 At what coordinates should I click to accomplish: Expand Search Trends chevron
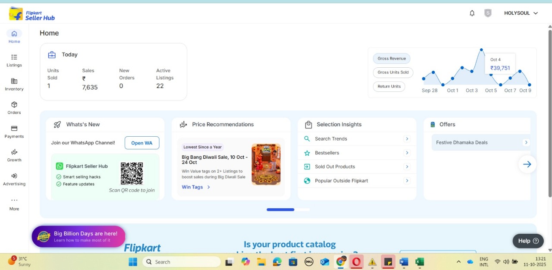pyautogui.click(x=407, y=139)
